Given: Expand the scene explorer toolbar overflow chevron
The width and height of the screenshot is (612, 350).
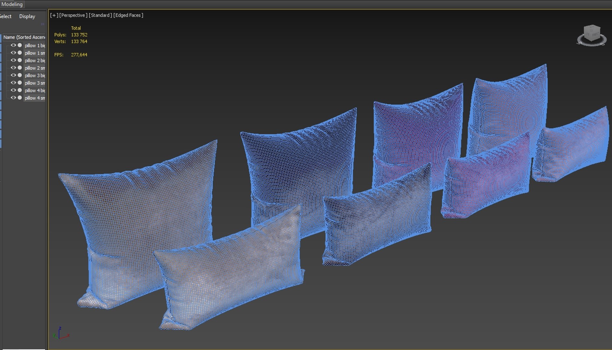Looking at the screenshot, I should (42, 24).
